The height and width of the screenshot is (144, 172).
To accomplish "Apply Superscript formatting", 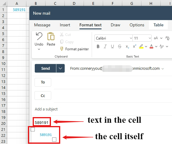I will pyautogui.click(x=135, y=46).
